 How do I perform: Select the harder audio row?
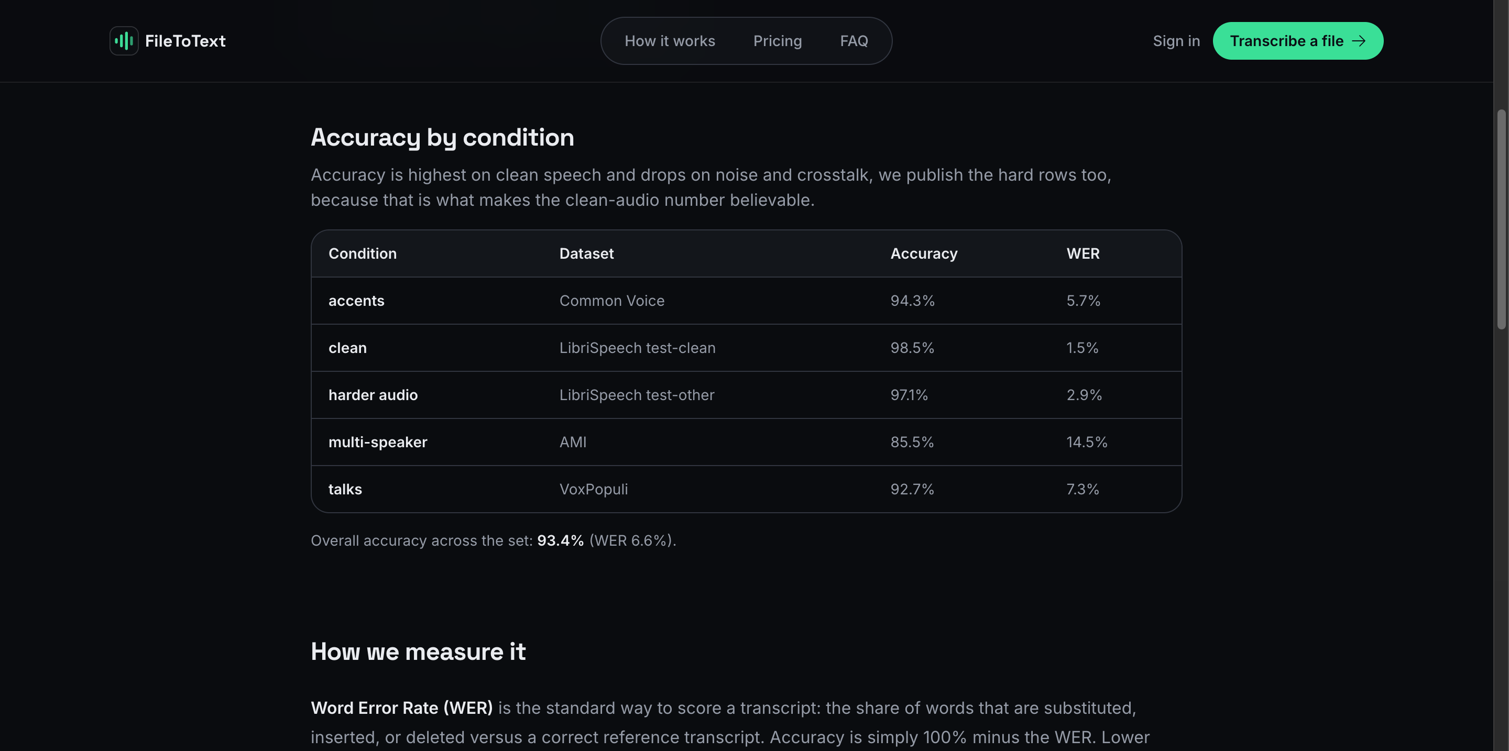click(746, 395)
